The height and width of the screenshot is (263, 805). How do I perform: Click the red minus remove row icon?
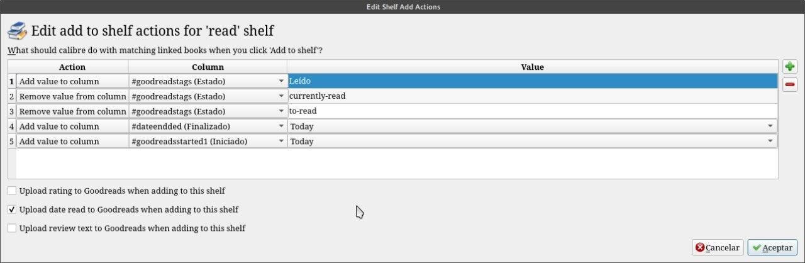[789, 84]
